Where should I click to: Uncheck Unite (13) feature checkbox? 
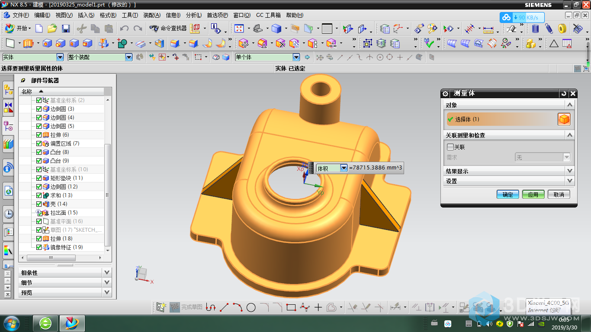point(39,195)
